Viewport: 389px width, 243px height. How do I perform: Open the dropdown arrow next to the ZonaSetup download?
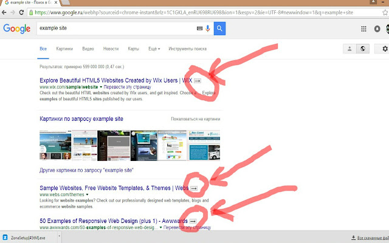tap(59, 236)
